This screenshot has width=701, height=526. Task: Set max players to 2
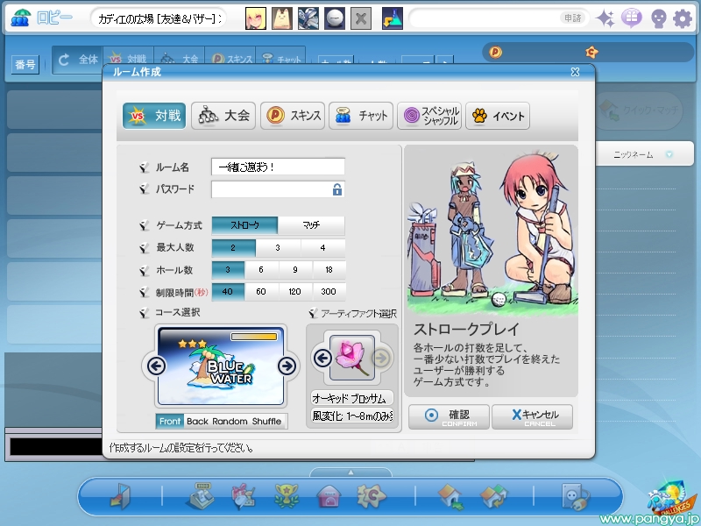[233, 248]
